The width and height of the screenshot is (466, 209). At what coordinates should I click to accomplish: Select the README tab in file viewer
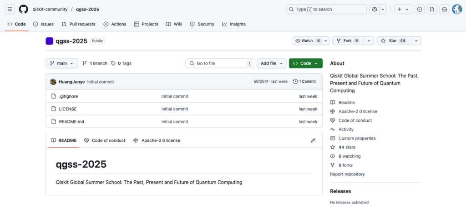[x=64, y=140]
